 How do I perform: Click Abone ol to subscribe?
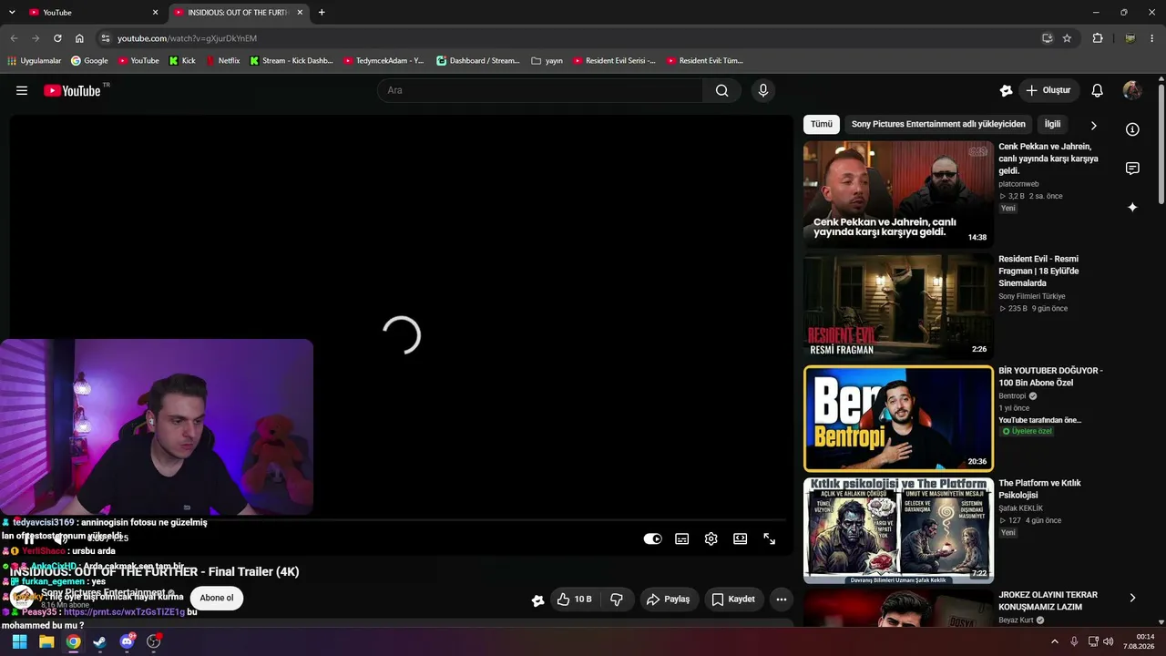coord(217,599)
